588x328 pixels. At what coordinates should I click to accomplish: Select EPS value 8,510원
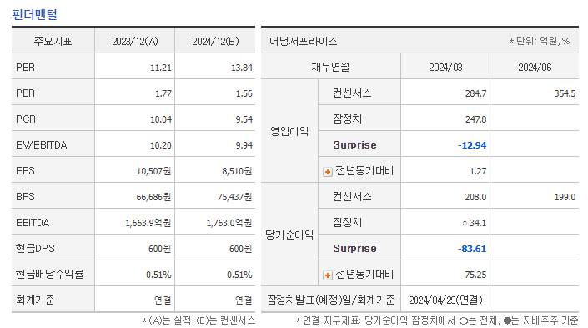237,171
